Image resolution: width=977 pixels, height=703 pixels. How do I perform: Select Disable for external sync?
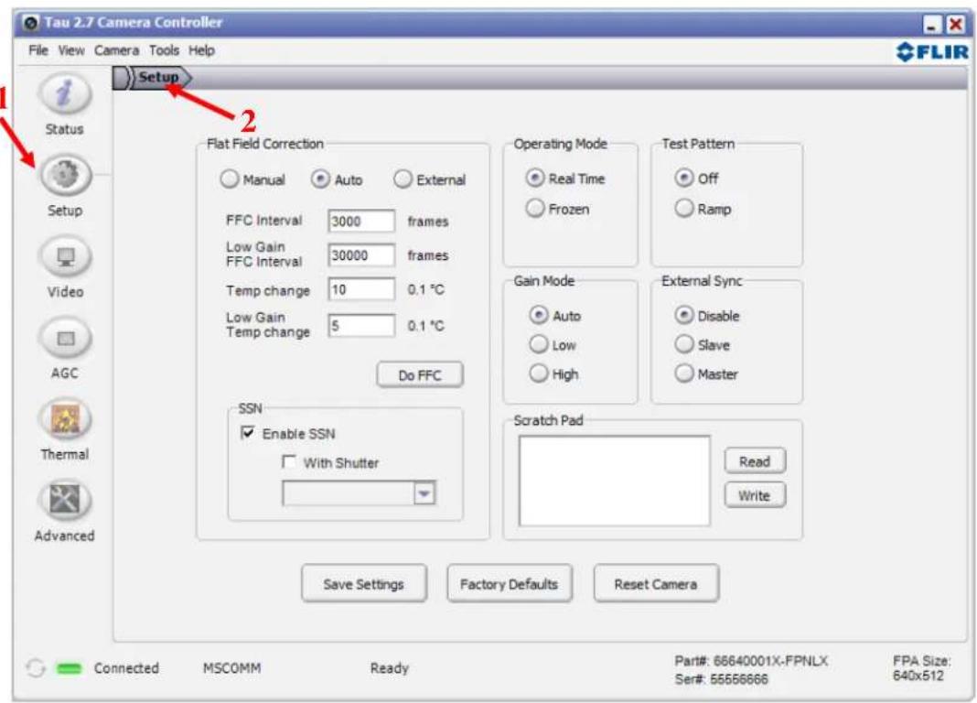683,315
